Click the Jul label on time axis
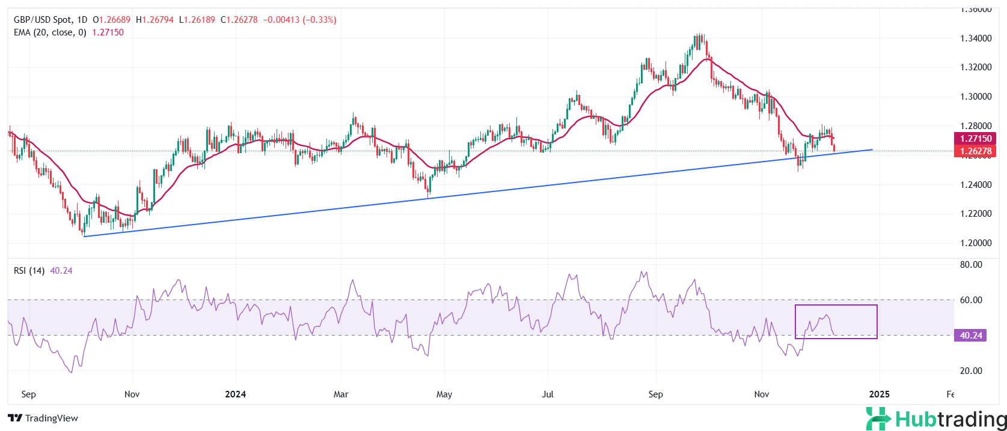This screenshot has width=1007, height=431. 548,394
